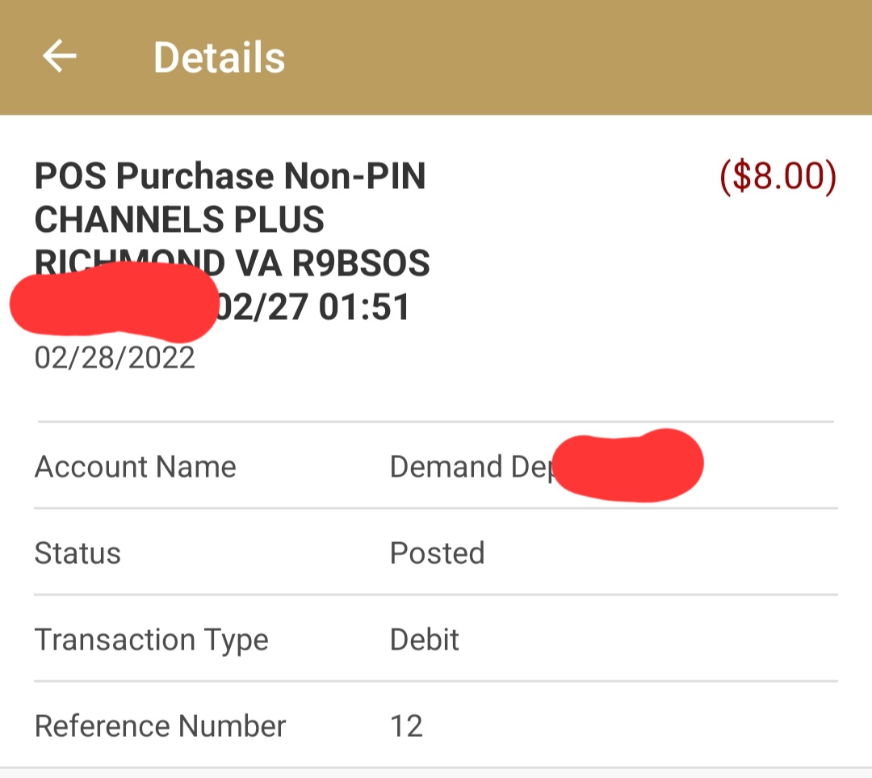This screenshot has width=872, height=778.
Task: Click the CHANNELS PLUS merchant name
Action: pos(179,220)
